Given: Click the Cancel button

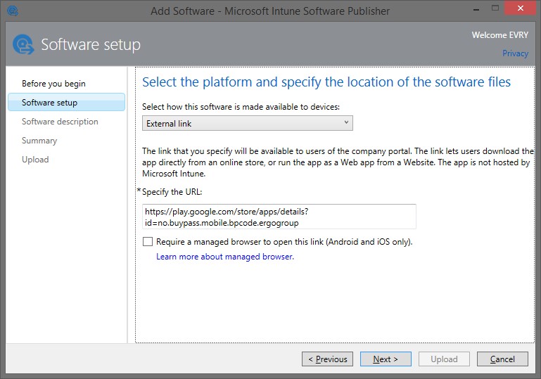Looking at the screenshot, I should 502,359.
